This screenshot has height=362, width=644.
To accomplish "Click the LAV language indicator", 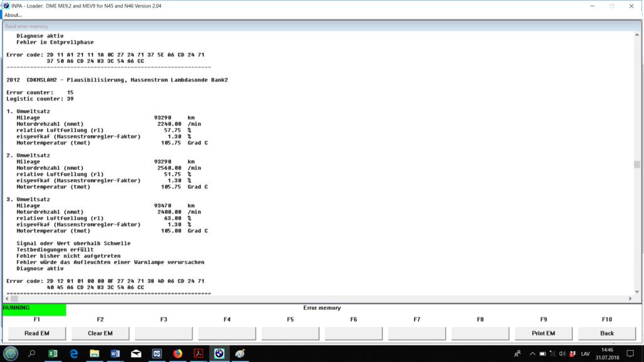I will [x=584, y=353].
